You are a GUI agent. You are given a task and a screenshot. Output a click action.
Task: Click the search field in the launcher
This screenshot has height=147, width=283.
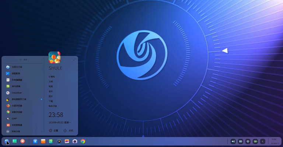(23, 60)
